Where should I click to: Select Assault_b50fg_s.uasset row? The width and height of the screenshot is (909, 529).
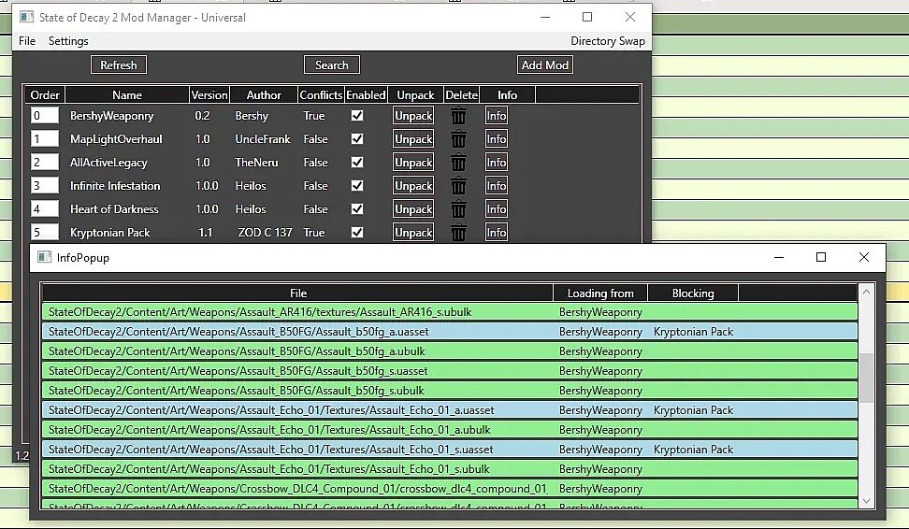click(x=449, y=371)
